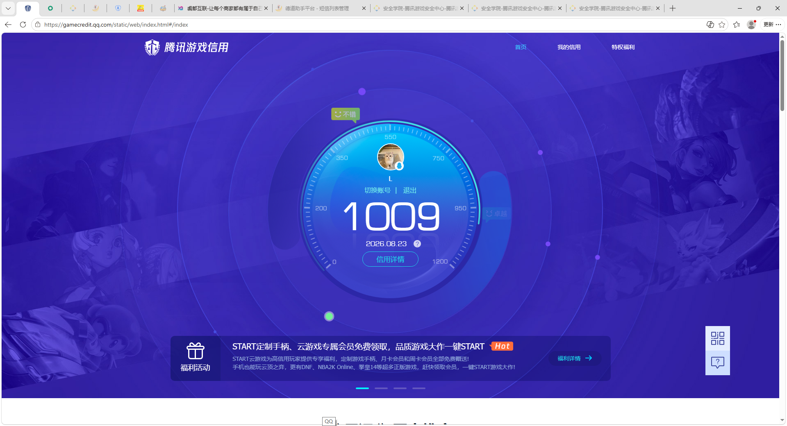Image resolution: width=787 pixels, height=426 pixels.
Task: Click the 1200 gauge scale label
Action: click(440, 261)
